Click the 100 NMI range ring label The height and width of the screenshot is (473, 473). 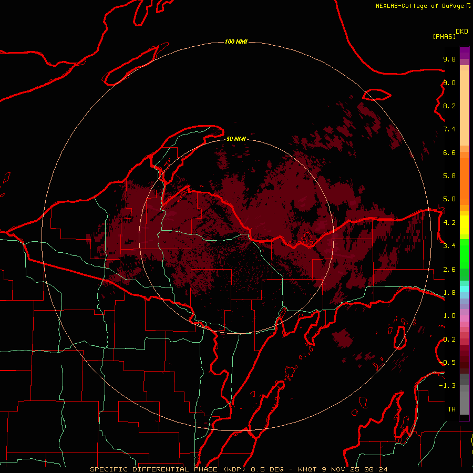236,42
